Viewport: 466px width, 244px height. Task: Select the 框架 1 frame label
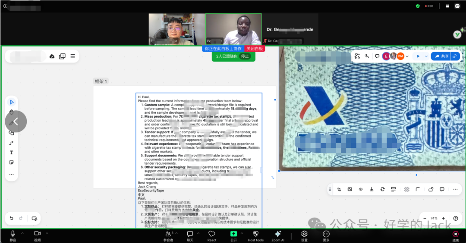[101, 81]
